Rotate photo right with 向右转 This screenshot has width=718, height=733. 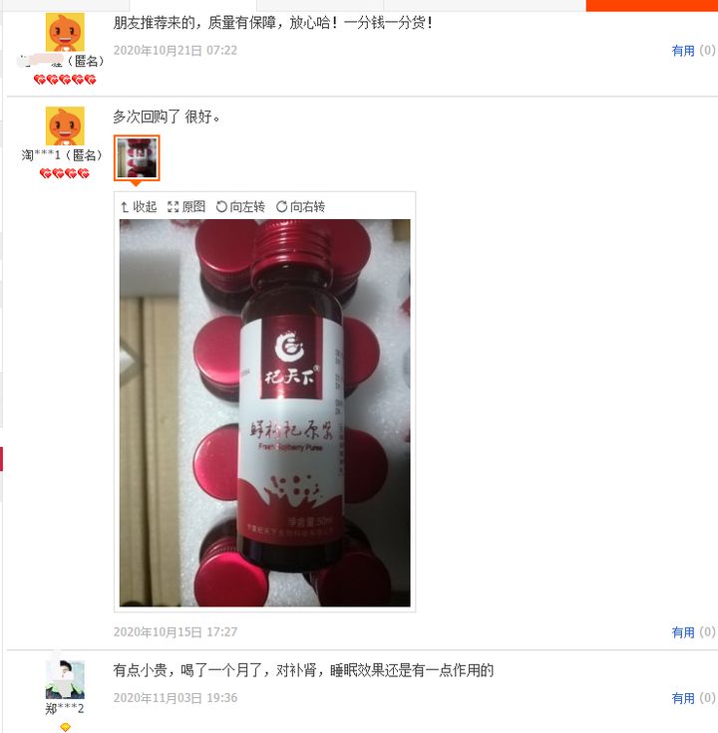[300, 206]
